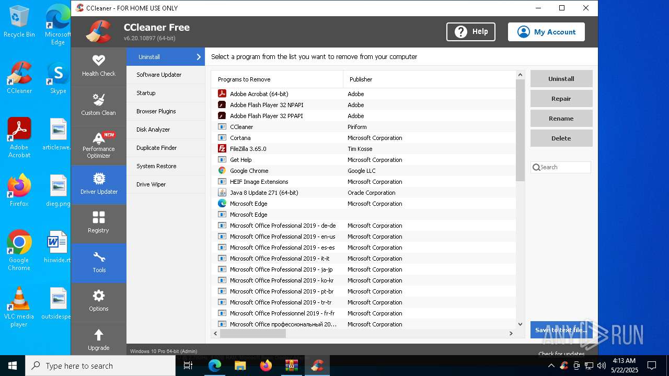Select the FileZilla 3.65.0 row
Viewport: 669px width, 376px height.
click(x=363, y=149)
